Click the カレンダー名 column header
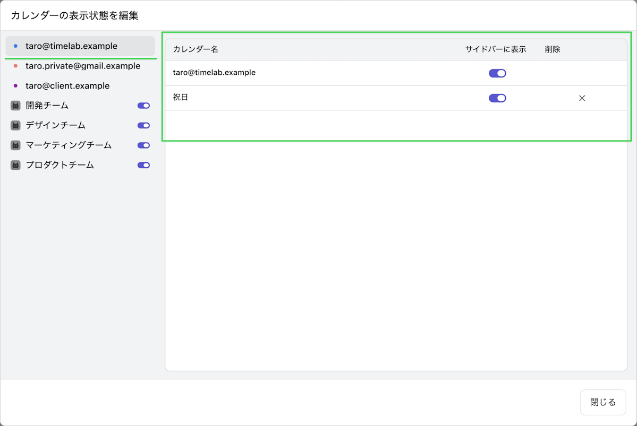Image resolution: width=637 pixels, height=426 pixels. (196, 49)
